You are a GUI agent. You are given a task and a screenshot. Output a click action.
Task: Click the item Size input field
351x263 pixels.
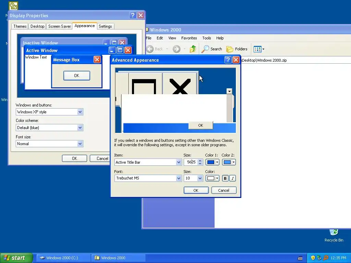[191, 162]
